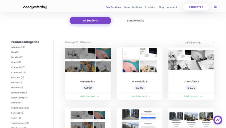Viewport: 226px width, 128px height.
Task: Open the UI Portfolio 4 thumbnail image
Action: pyautogui.click(x=88, y=60)
